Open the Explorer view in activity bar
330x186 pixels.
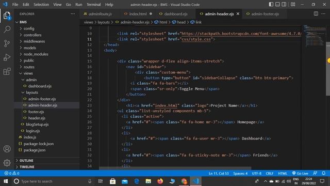tap(7, 16)
